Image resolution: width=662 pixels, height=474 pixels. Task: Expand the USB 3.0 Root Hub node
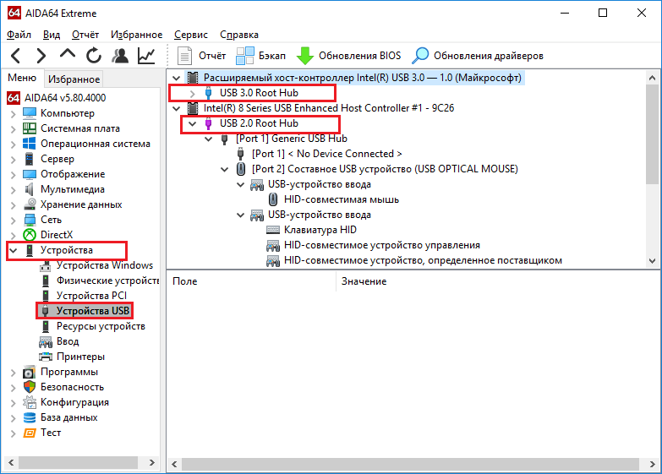point(193,93)
